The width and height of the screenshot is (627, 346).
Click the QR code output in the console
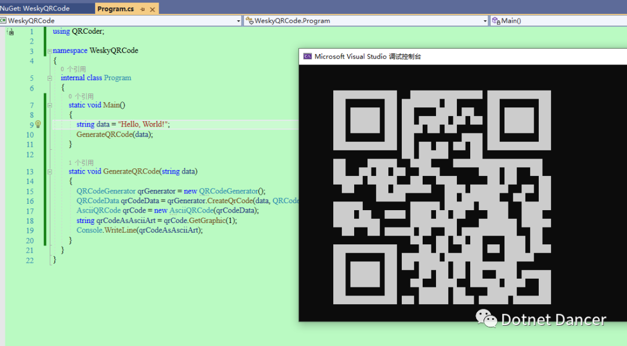[442, 197]
